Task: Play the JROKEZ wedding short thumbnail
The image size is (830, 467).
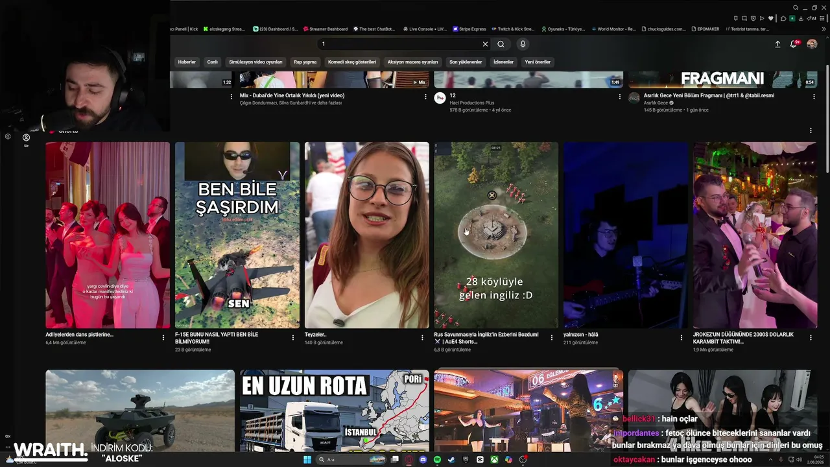Action: click(755, 235)
